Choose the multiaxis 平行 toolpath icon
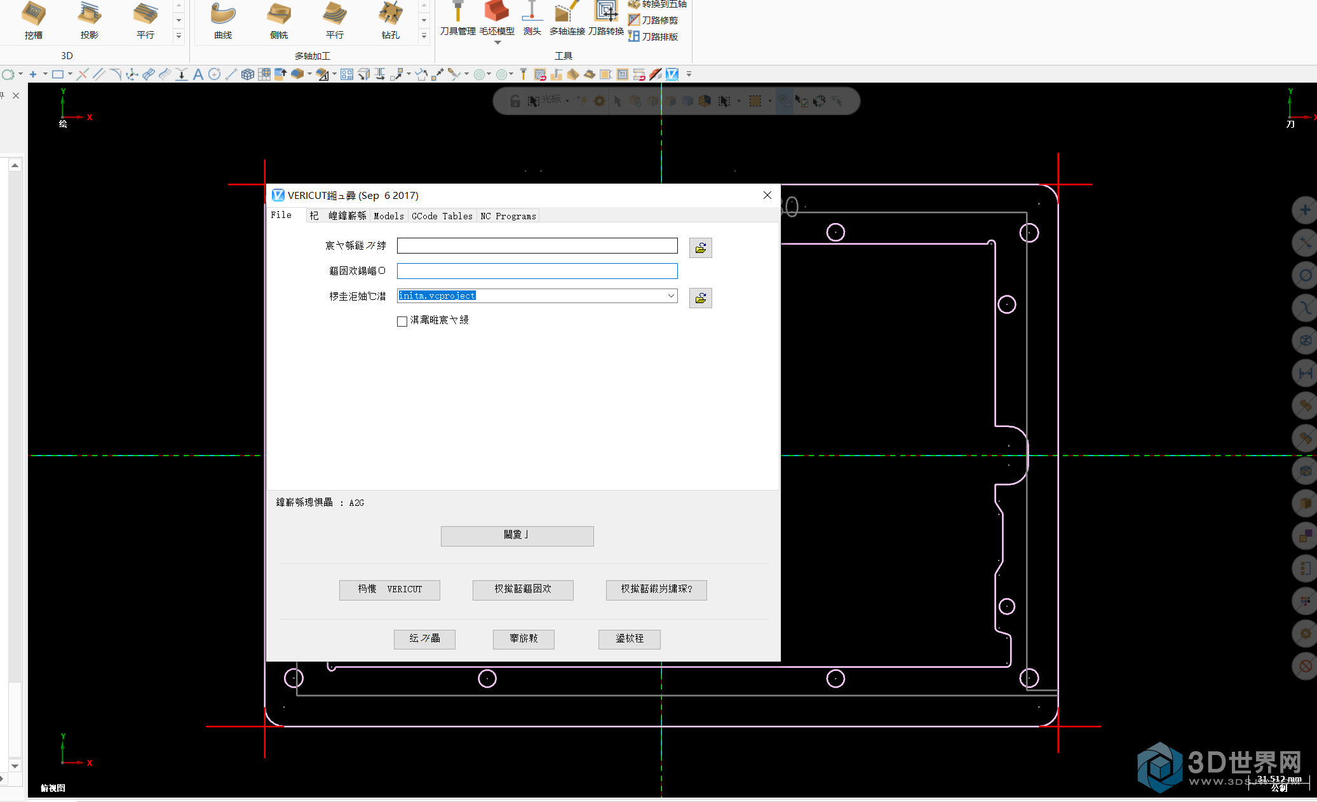The image size is (1317, 802). pyautogui.click(x=335, y=20)
